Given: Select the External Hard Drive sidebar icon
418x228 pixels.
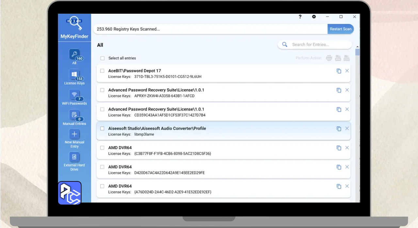Looking at the screenshot, I should click(74, 157).
